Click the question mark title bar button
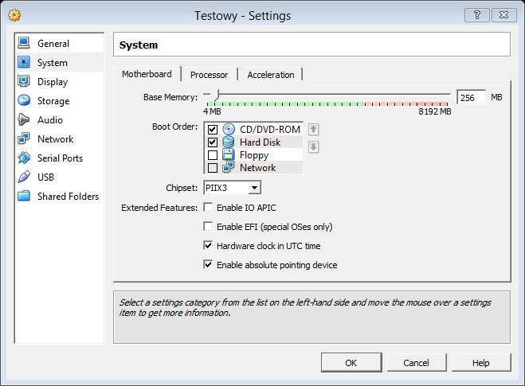 477,15
